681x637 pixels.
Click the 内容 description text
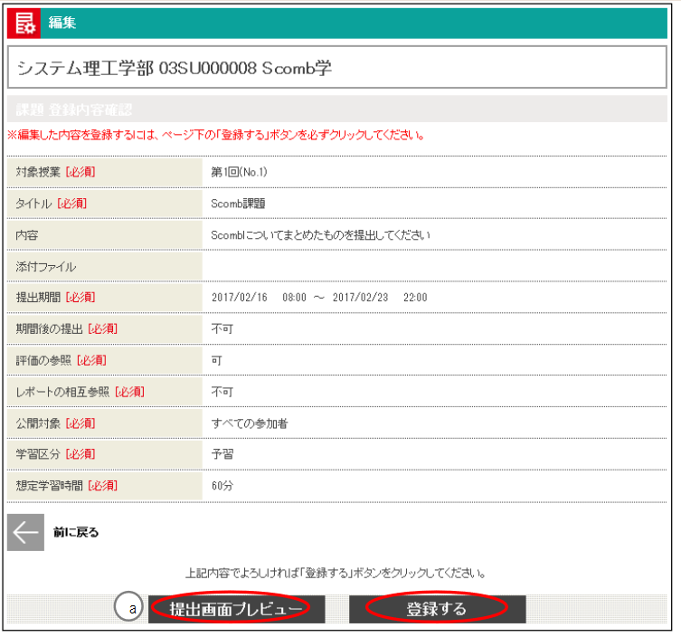tap(320, 235)
